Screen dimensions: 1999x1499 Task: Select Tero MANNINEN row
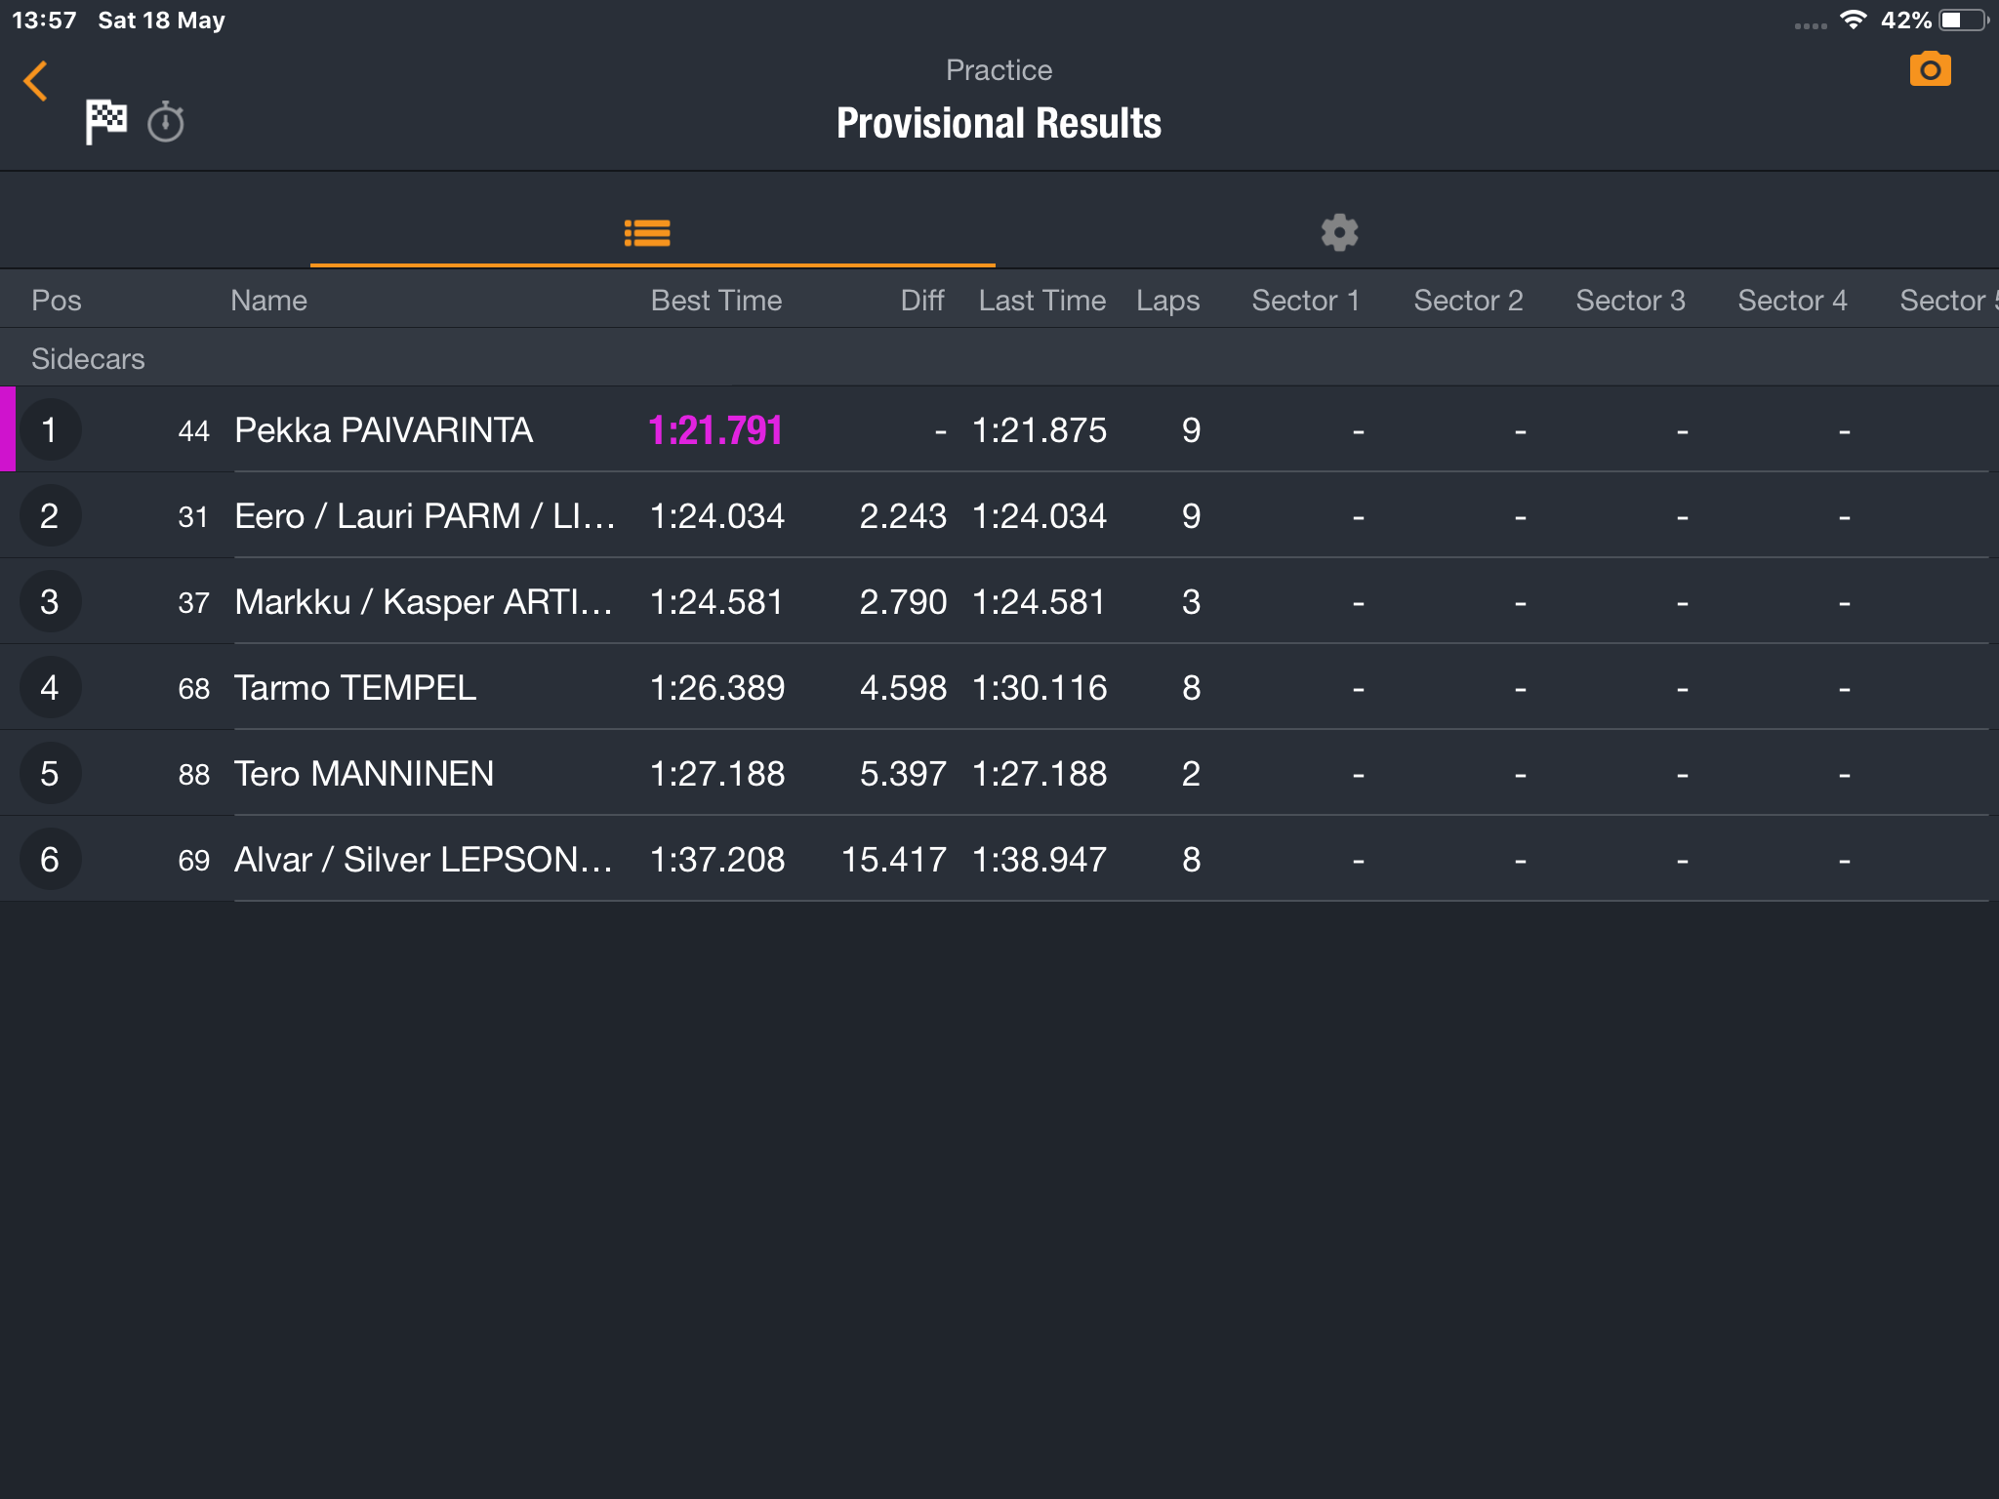point(999,773)
